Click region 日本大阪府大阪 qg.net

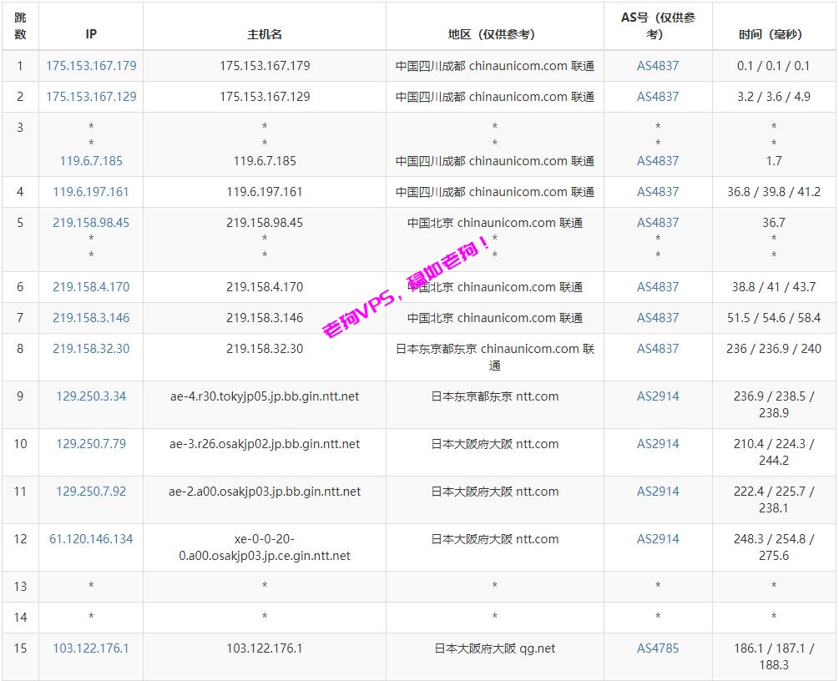coord(494,648)
